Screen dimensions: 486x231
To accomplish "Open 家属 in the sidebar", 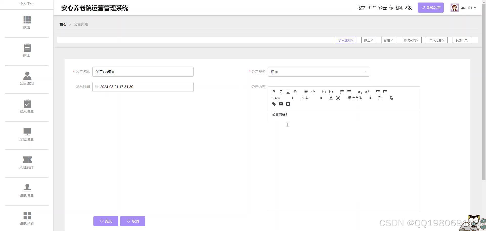I will click(27, 23).
